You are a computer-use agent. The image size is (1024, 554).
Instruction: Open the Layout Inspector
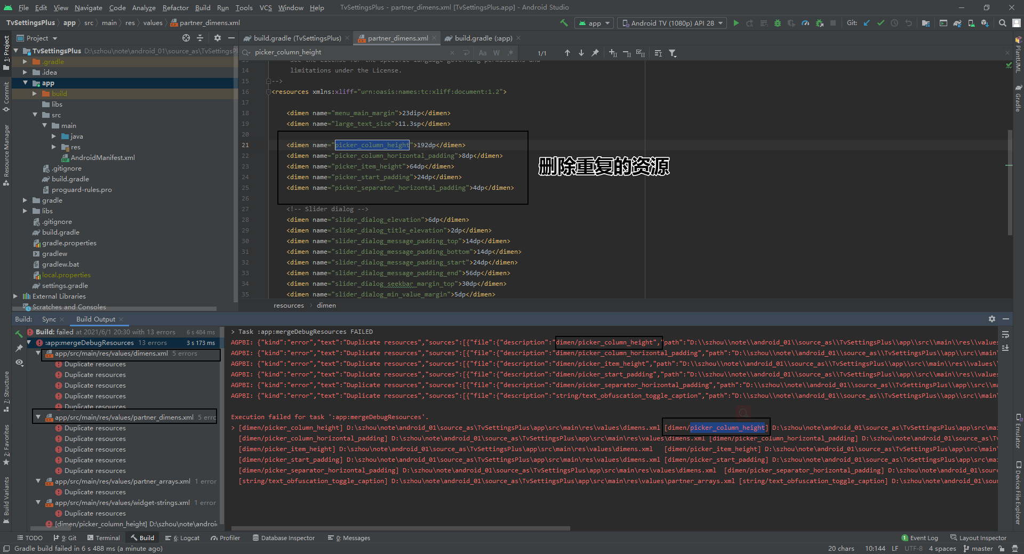click(x=978, y=537)
